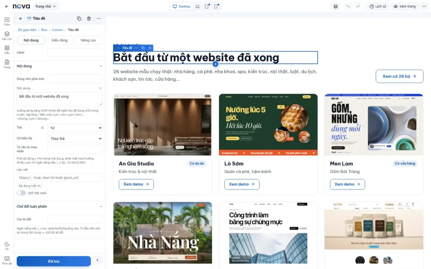This screenshot has height=269, width=431.
Task: Select parent via Tiêu đề tag up-arrow
Action: tap(118, 48)
